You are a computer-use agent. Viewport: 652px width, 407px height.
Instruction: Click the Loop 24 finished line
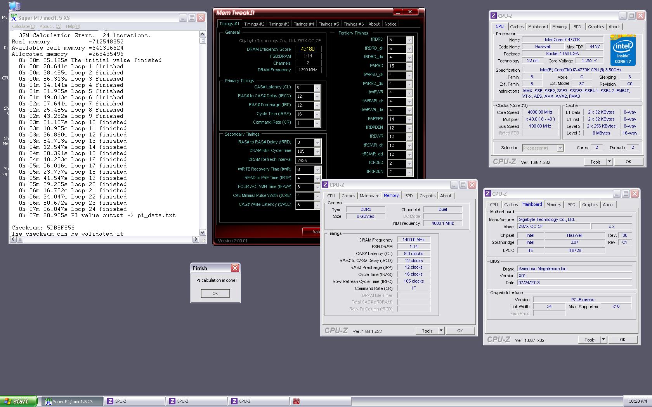coord(73,209)
